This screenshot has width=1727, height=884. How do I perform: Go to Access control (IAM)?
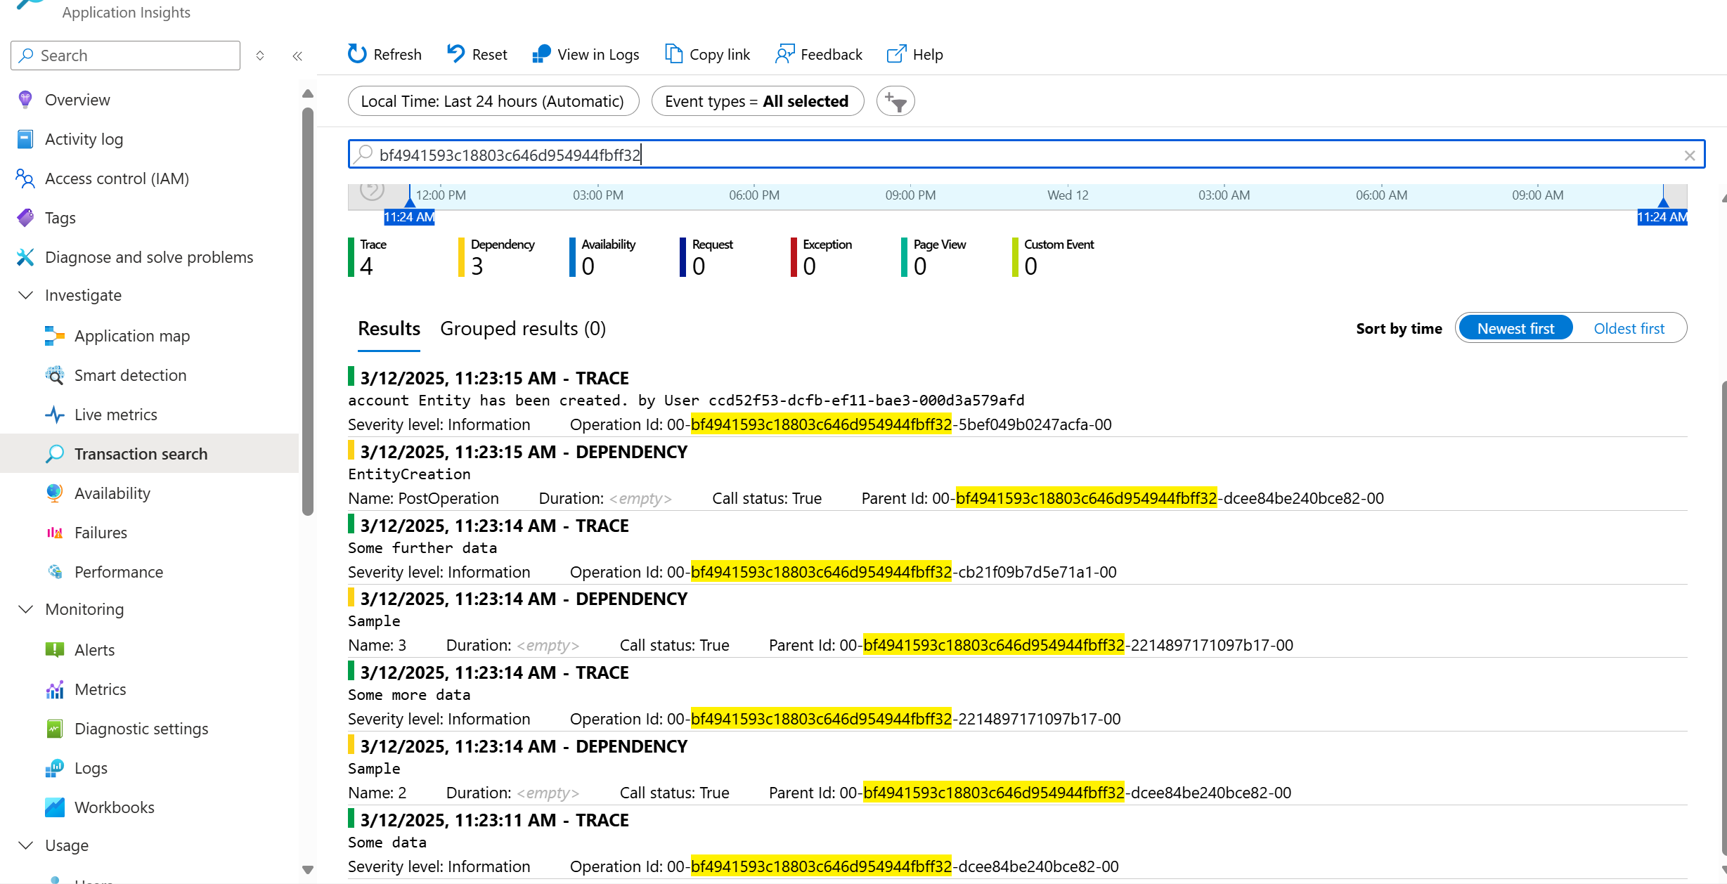pos(117,178)
